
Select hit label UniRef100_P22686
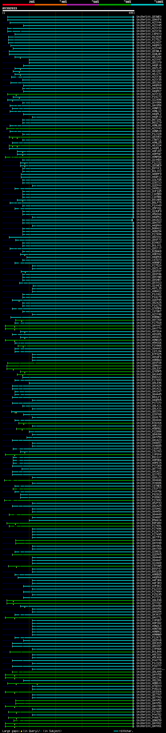(149, 431)
